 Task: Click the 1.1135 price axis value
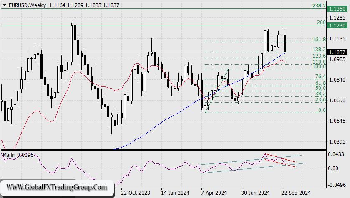pyautogui.click(x=337, y=39)
